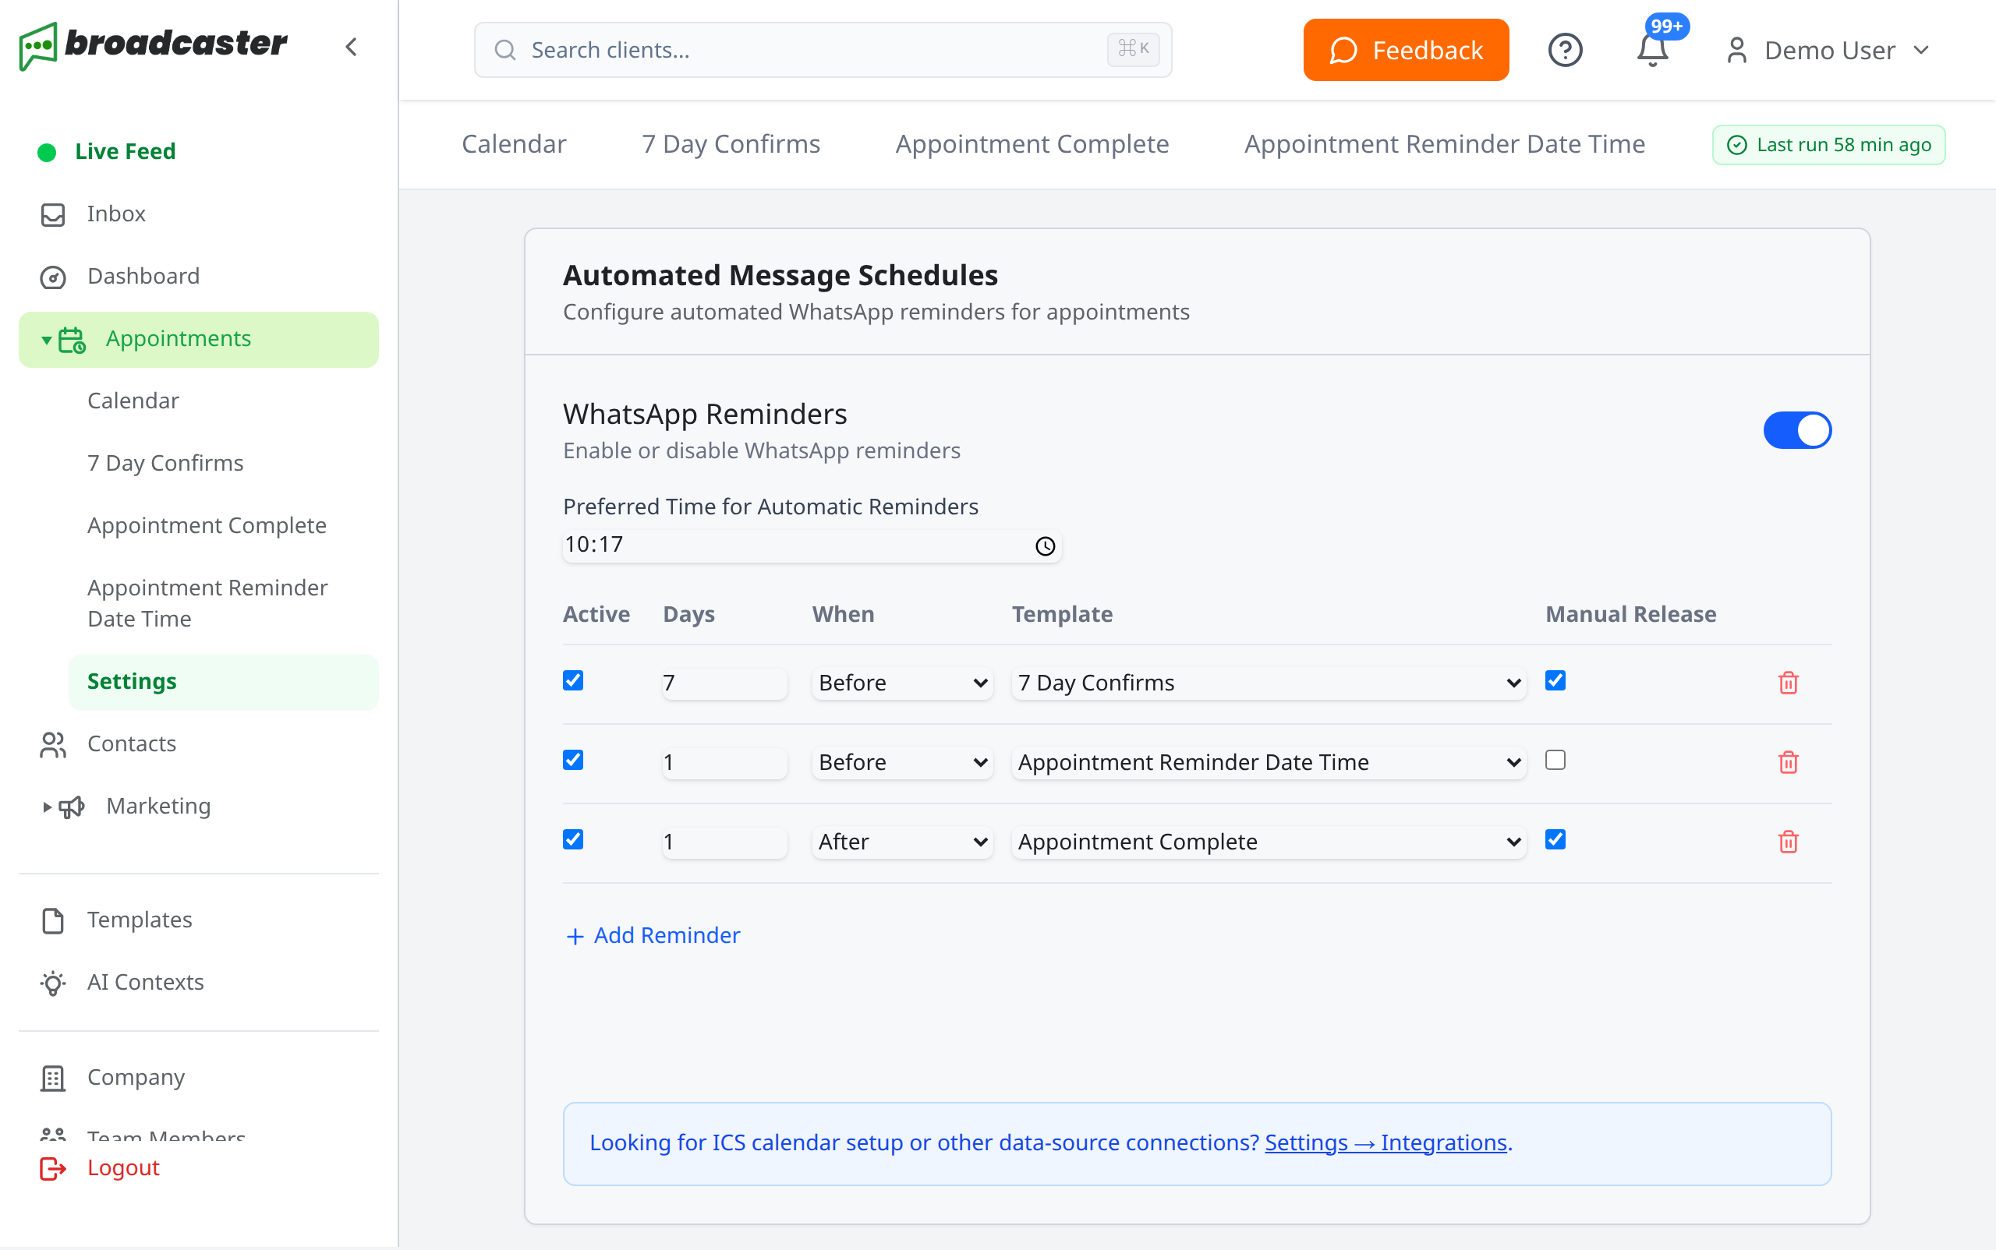This screenshot has height=1250, width=1996.
Task: Click the Company building icon
Action: pos(53,1078)
